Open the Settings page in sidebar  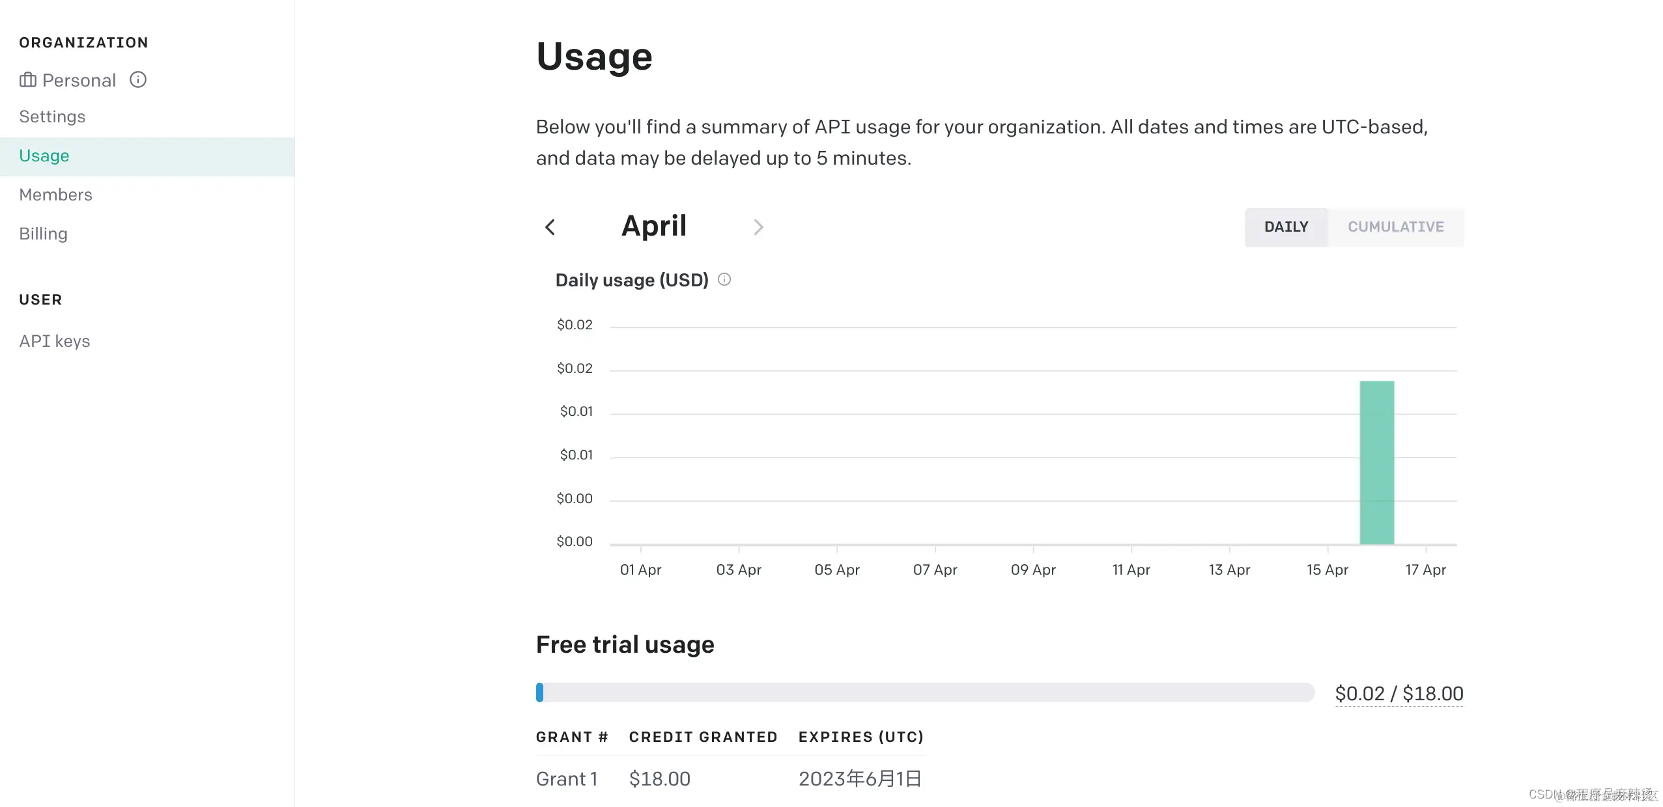pyautogui.click(x=52, y=116)
